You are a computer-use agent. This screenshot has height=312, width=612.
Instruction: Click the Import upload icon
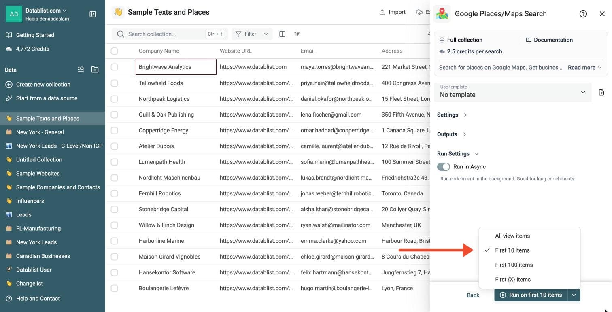tap(382, 12)
